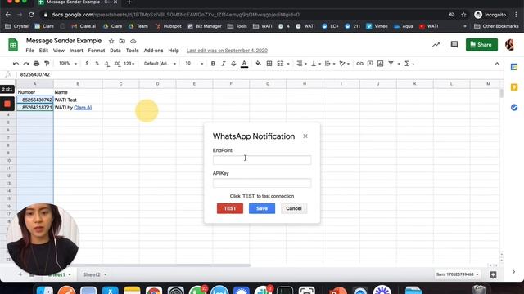Open the Format menu
Screen dimensions: 524x294
97,51
